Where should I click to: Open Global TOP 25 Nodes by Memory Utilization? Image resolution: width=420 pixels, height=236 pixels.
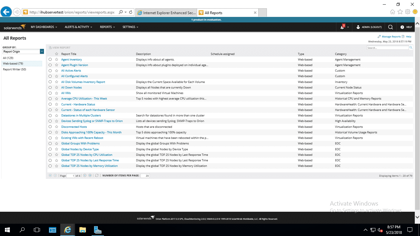(89, 166)
